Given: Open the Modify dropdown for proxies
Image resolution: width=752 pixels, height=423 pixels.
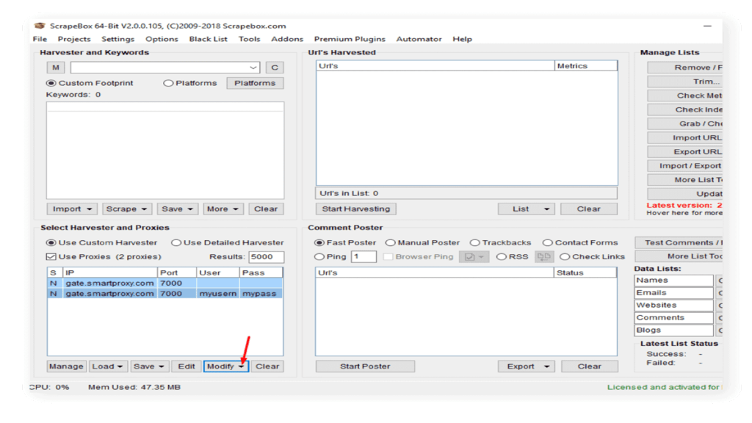Looking at the screenshot, I should click(226, 366).
